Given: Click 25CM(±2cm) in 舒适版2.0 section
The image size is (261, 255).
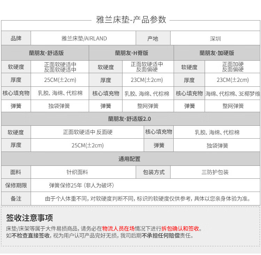Looking at the screenshot, I should (x=88, y=145).
